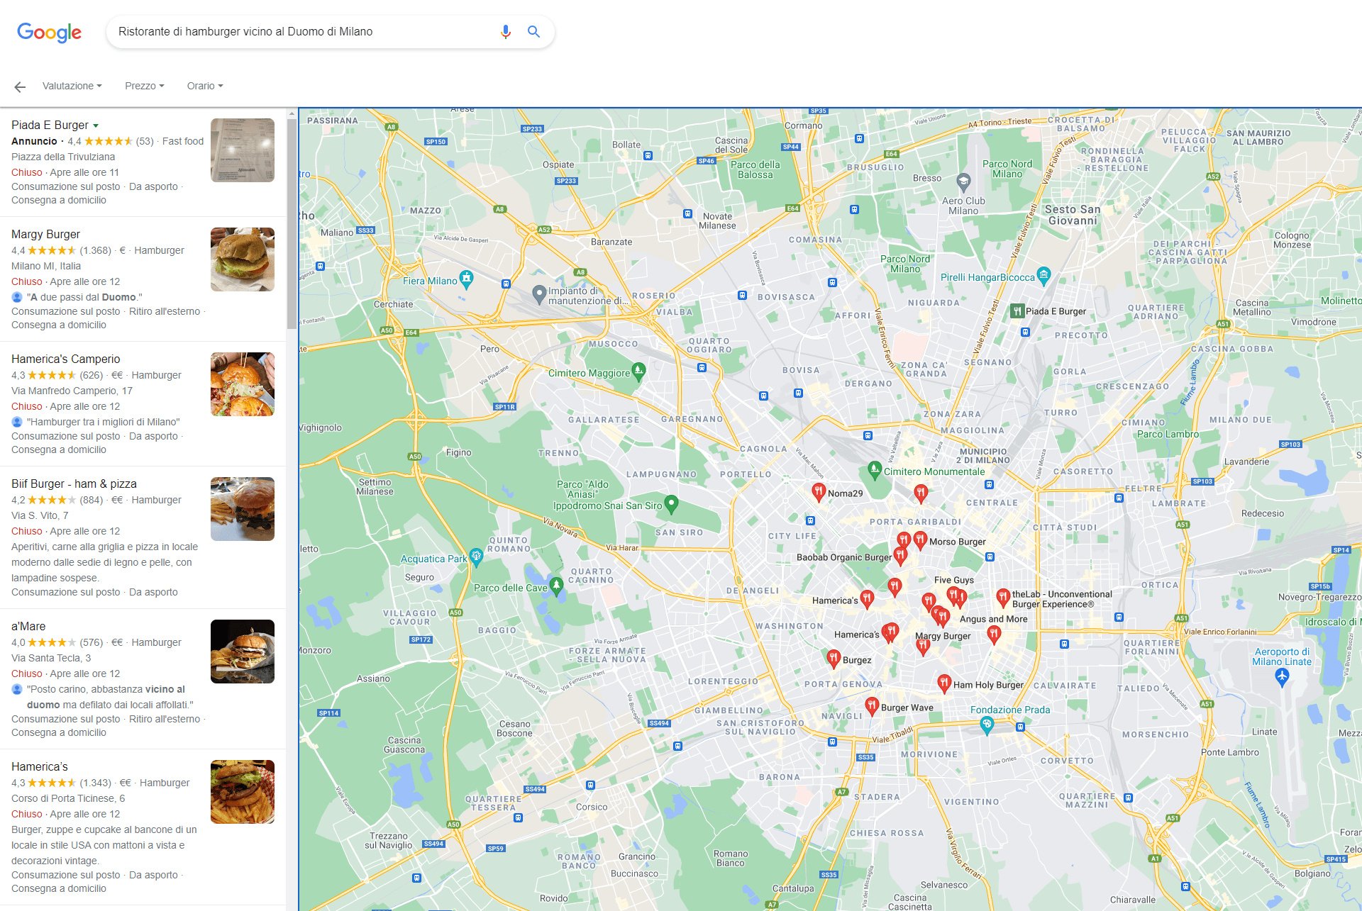Click the Five Guys map label
This screenshot has width=1362, height=911.
954,580
